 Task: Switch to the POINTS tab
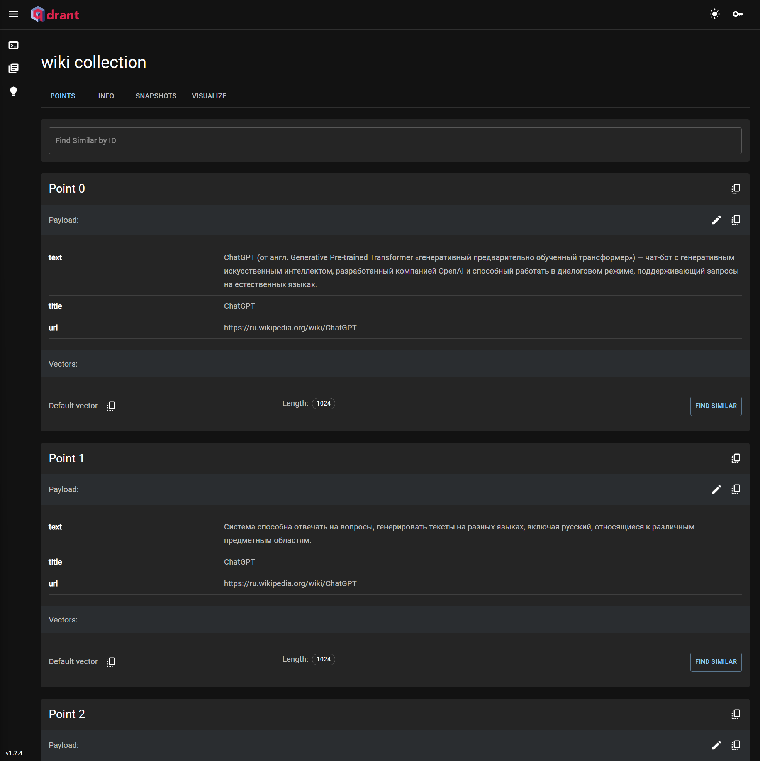point(63,96)
